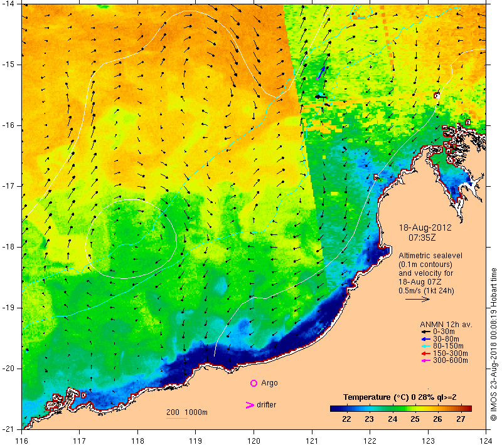This screenshot has height=445, width=502.
Task: Click latitude axis label -18
Action: tap(8, 247)
